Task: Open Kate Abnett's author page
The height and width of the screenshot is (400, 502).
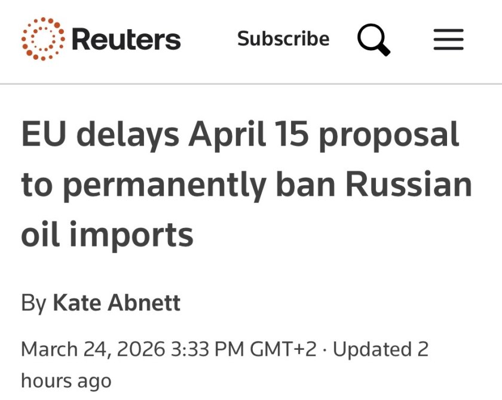Action: point(117,303)
